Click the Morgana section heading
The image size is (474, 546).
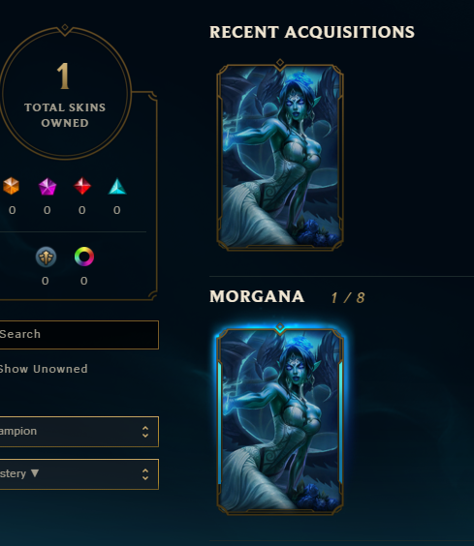click(257, 296)
